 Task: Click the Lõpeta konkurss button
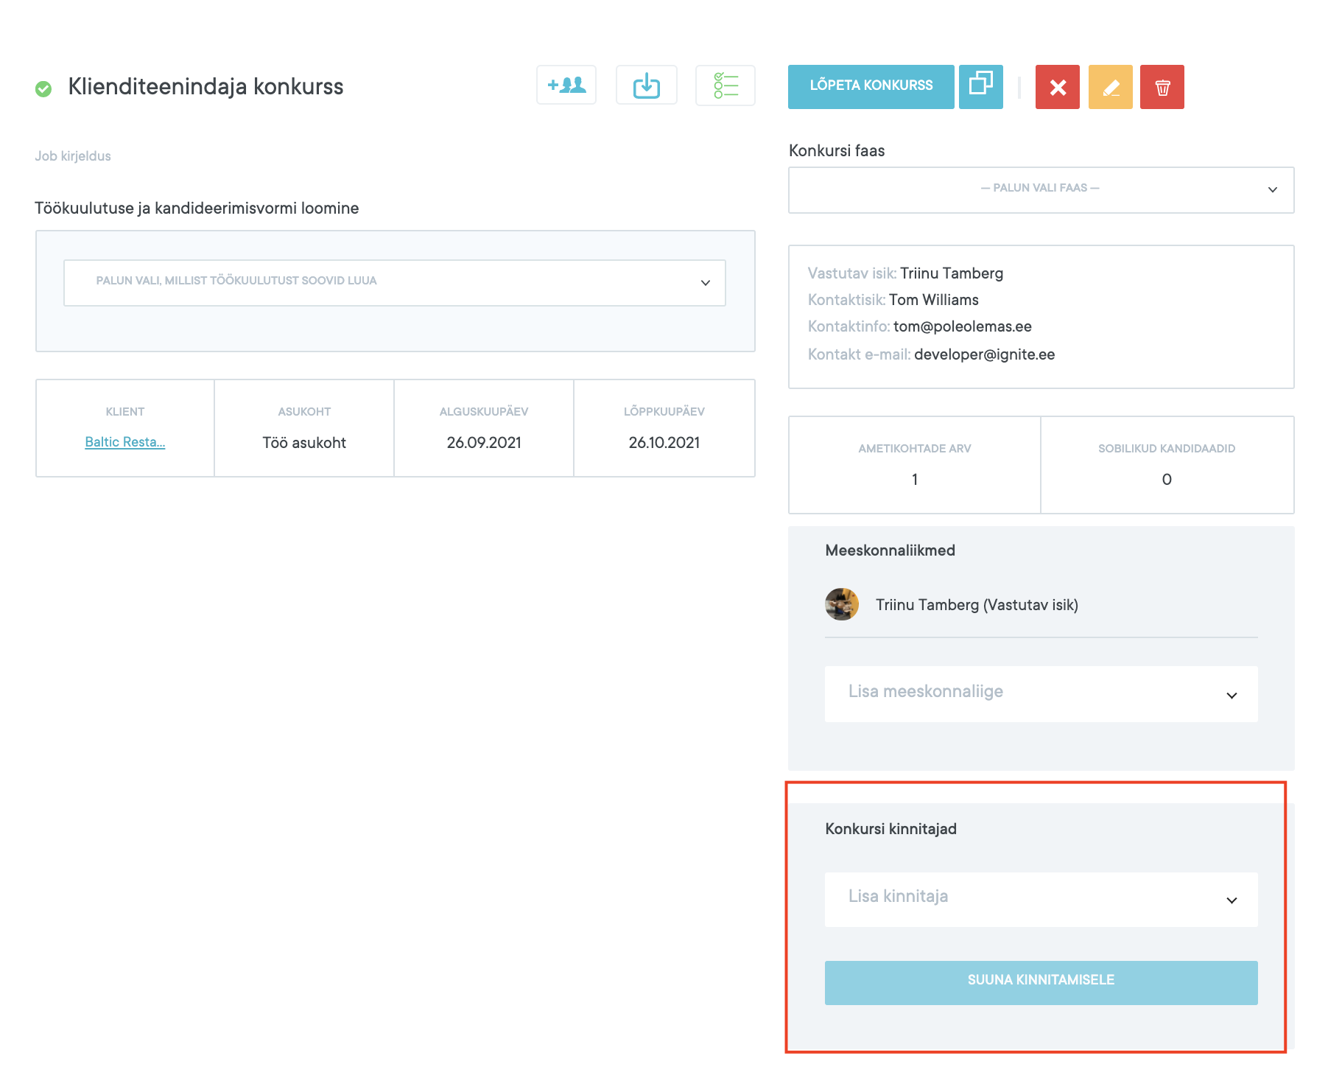[x=871, y=86]
